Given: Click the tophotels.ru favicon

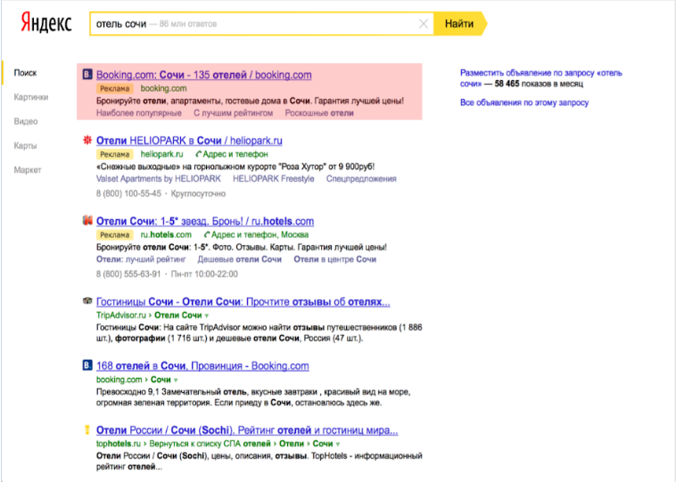Looking at the screenshot, I should coord(87,431).
